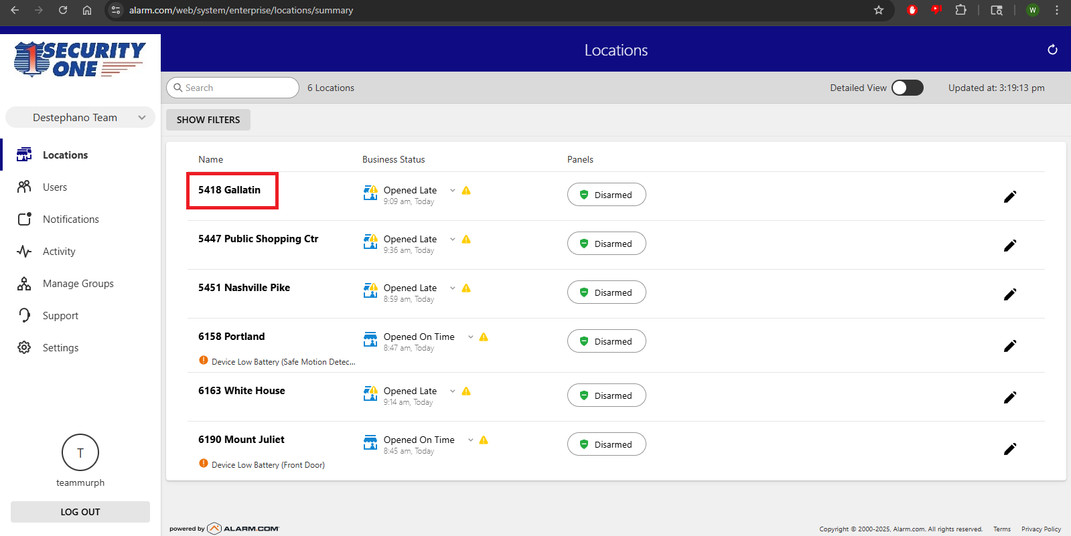Image resolution: width=1071 pixels, height=536 pixels.
Task: Click the LOG OUT button
Action: (x=80, y=512)
